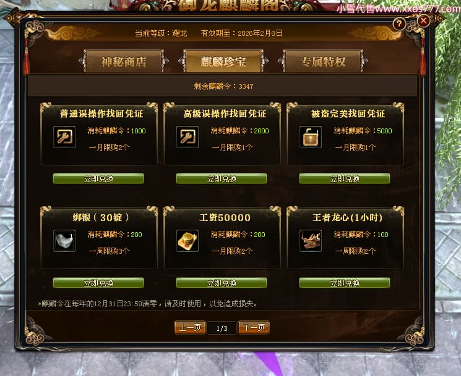Screen dimensions: 461x376
Task: Open help via the question mark icon
Action: click(399, 23)
